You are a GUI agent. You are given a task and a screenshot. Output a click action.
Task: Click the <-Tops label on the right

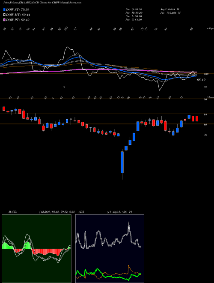(210, 29)
